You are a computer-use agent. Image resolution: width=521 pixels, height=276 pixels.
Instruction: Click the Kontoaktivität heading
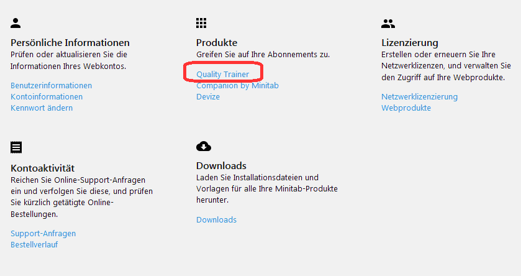click(x=42, y=168)
